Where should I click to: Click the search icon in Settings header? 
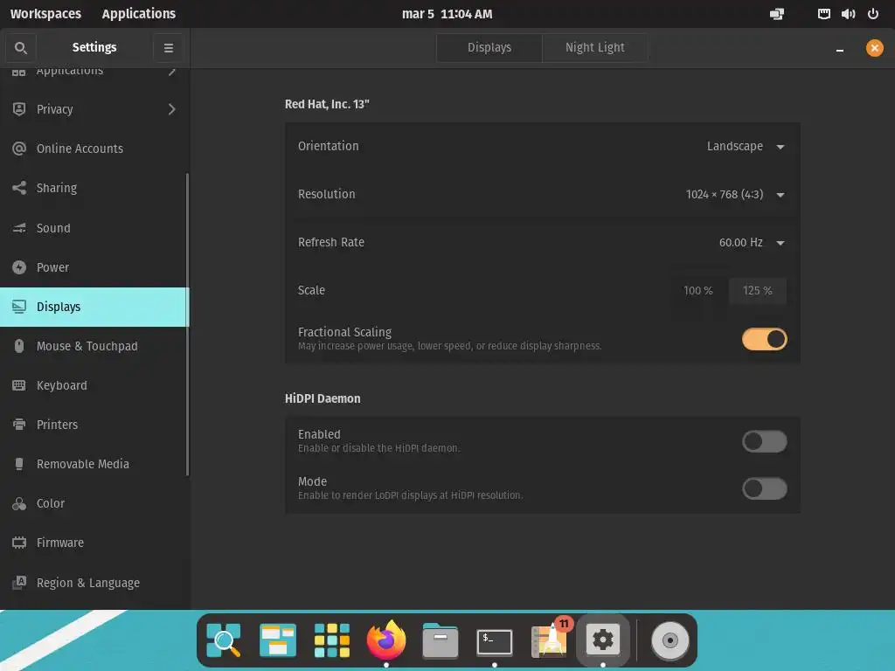[x=21, y=48]
